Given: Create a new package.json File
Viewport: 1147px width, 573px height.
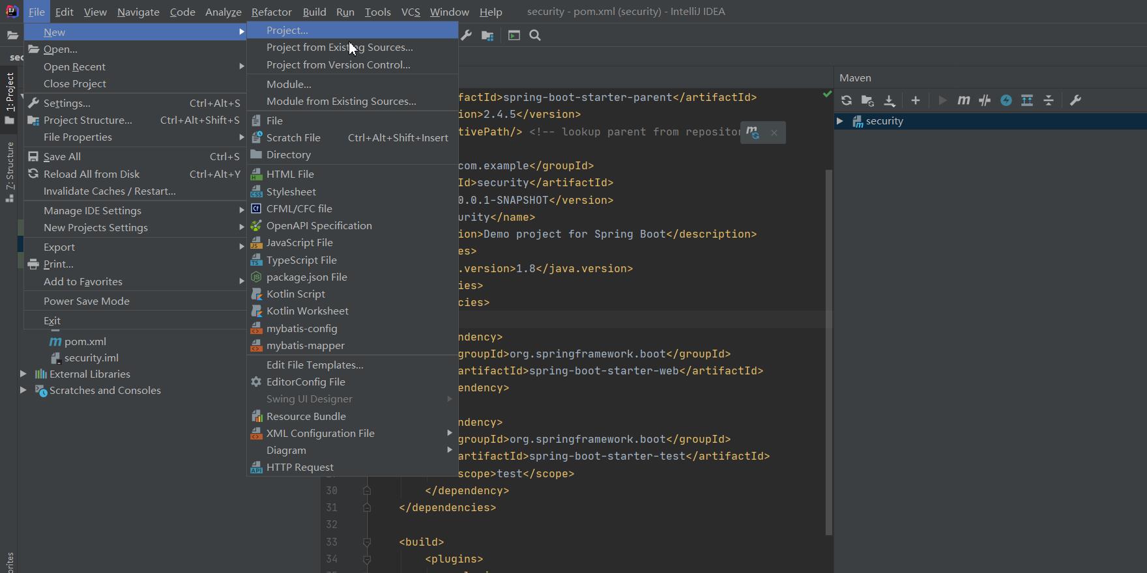Looking at the screenshot, I should coord(353,277).
